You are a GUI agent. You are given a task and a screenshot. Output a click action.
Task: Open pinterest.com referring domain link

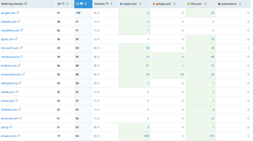click(10, 118)
